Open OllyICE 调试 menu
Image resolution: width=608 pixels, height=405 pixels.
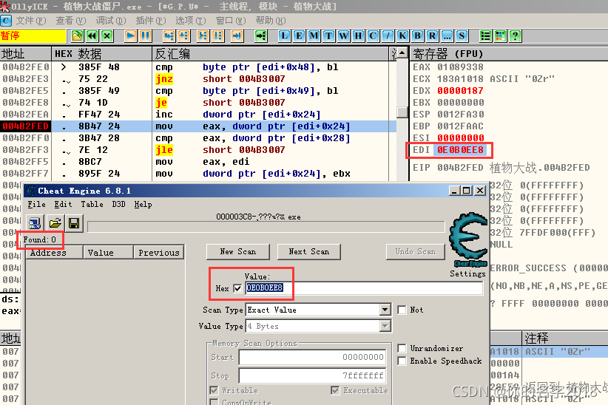110,20
